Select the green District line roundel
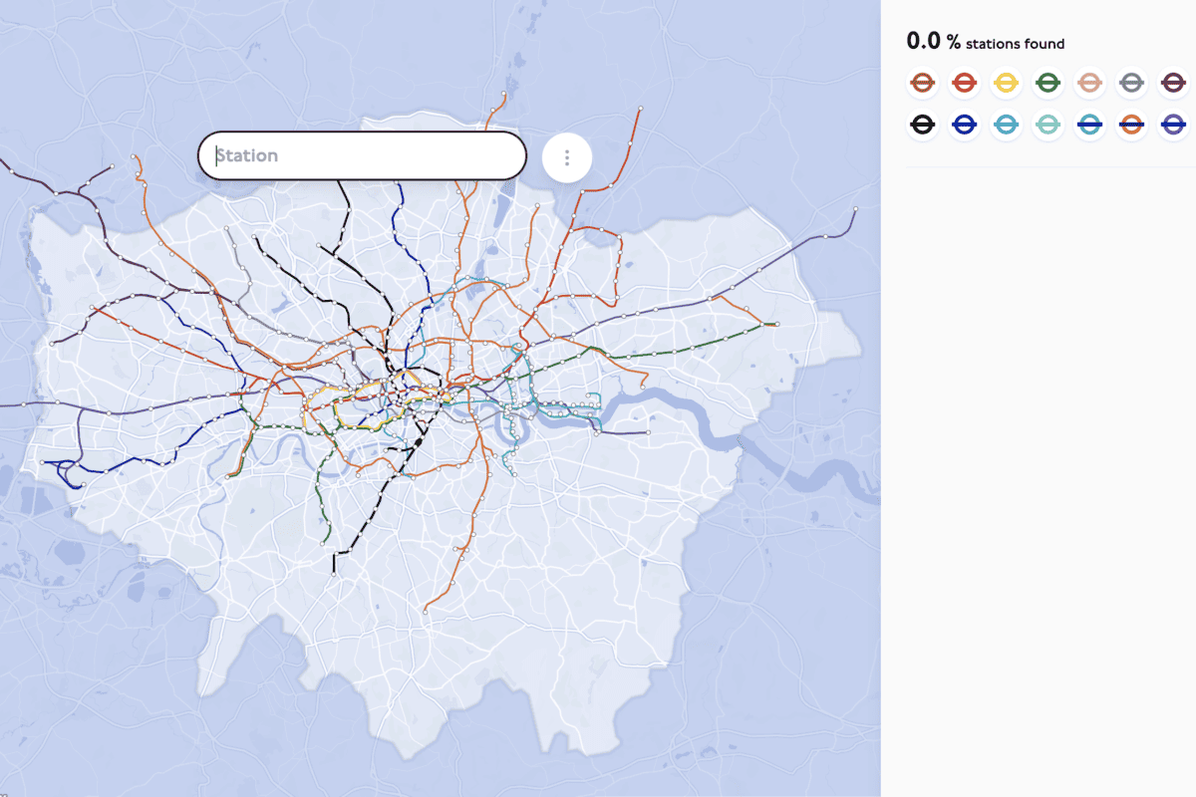This screenshot has width=1196, height=797. (1047, 83)
